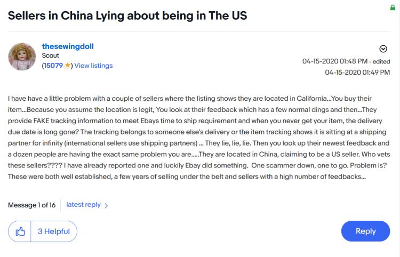400x257 pixels.
Task: Click the arrow beside latest reply
Action: point(106,205)
